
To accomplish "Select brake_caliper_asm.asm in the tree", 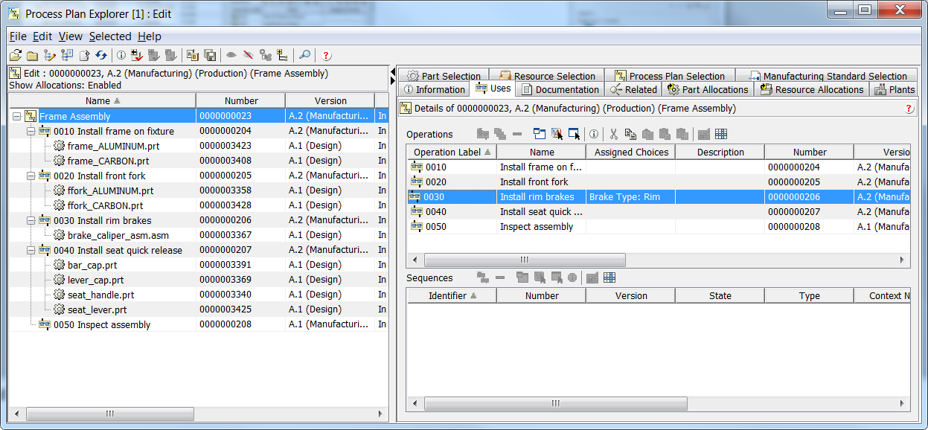I will pos(118,235).
